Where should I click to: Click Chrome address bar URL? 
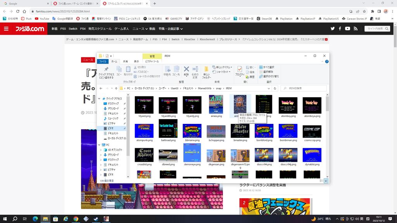pyautogui.click(x=63, y=11)
